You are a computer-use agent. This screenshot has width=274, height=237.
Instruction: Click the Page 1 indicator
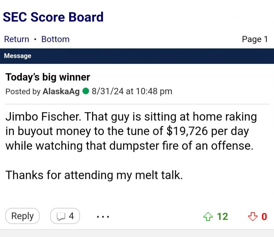[255, 39]
